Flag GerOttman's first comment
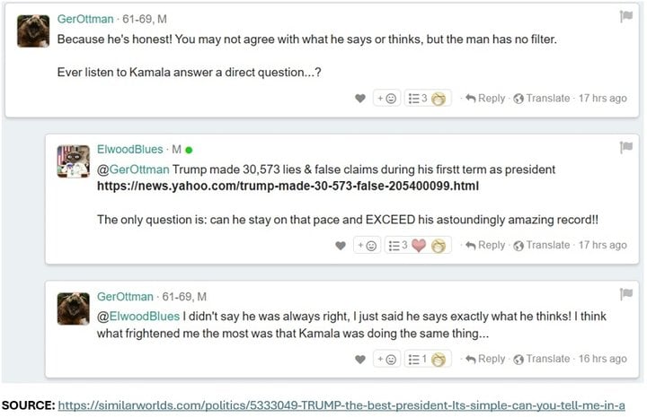Viewport: 647px width, 417px height. click(x=626, y=16)
